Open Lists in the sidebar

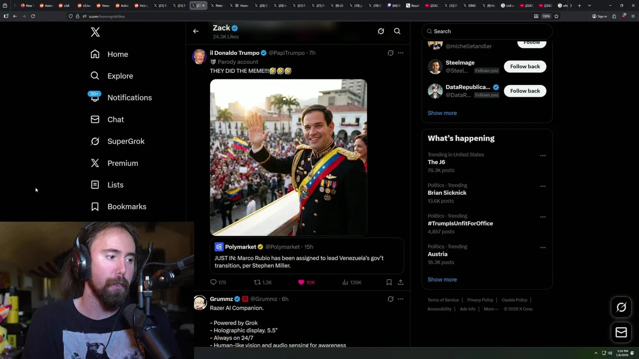pyautogui.click(x=107, y=185)
